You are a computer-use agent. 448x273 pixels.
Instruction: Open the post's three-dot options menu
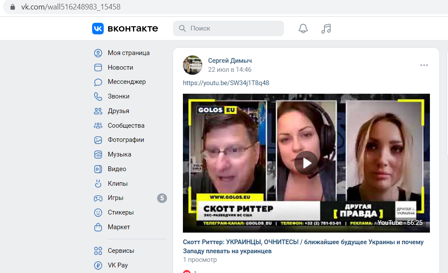(424, 65)
